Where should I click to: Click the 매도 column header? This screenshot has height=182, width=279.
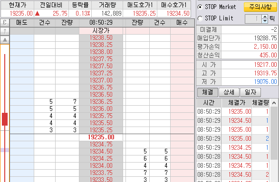point(22,23)
